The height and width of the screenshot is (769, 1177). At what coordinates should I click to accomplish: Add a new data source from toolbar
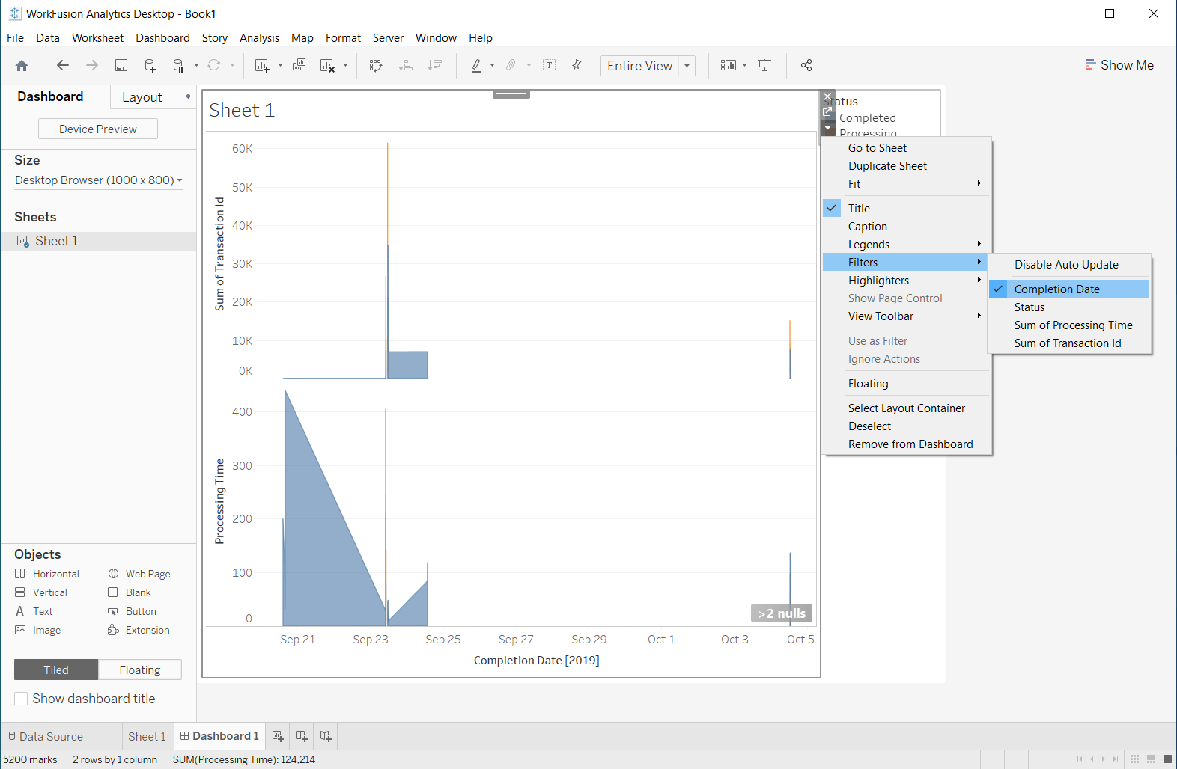pos(150,66)
